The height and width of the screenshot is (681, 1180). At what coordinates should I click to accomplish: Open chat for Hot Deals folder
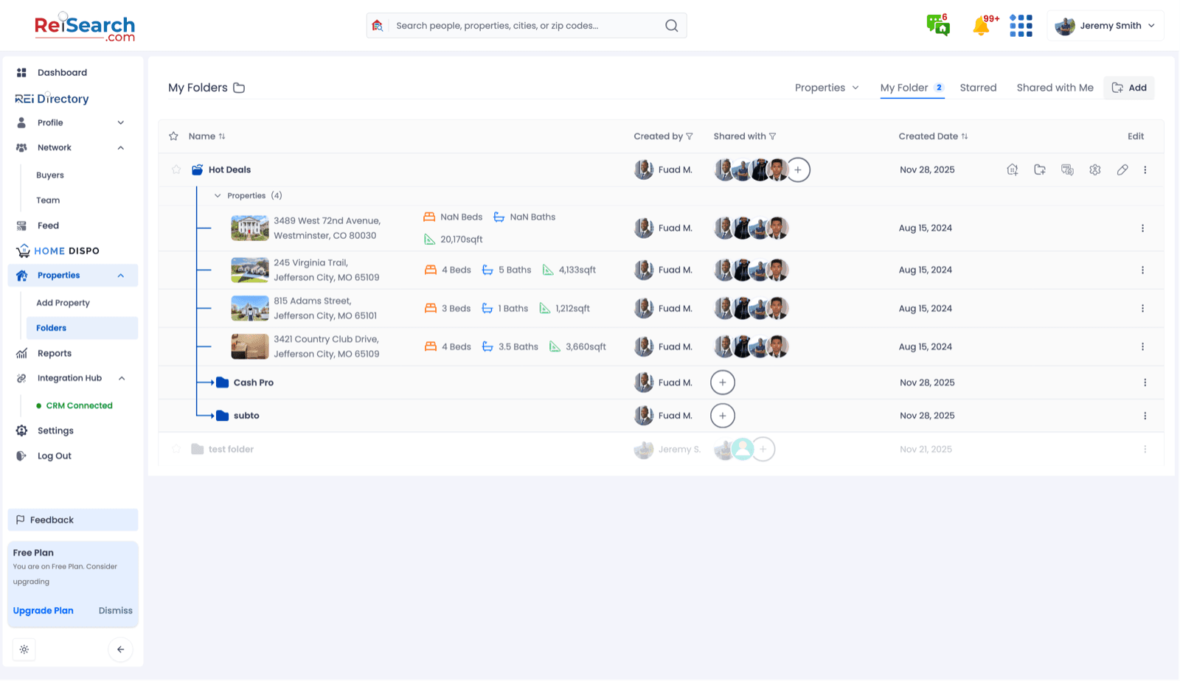pos(1067,170)
